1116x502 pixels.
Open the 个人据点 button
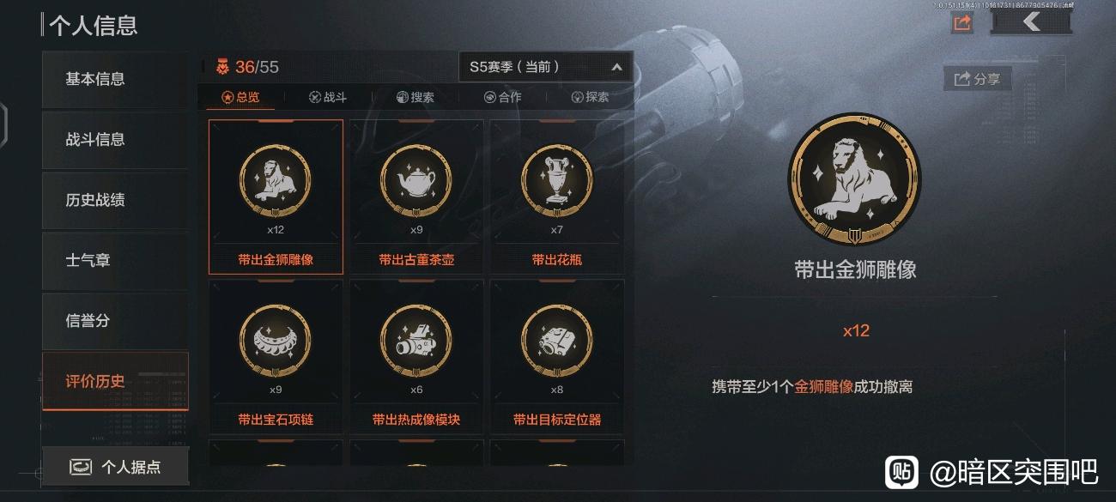(x=115, y=468)
